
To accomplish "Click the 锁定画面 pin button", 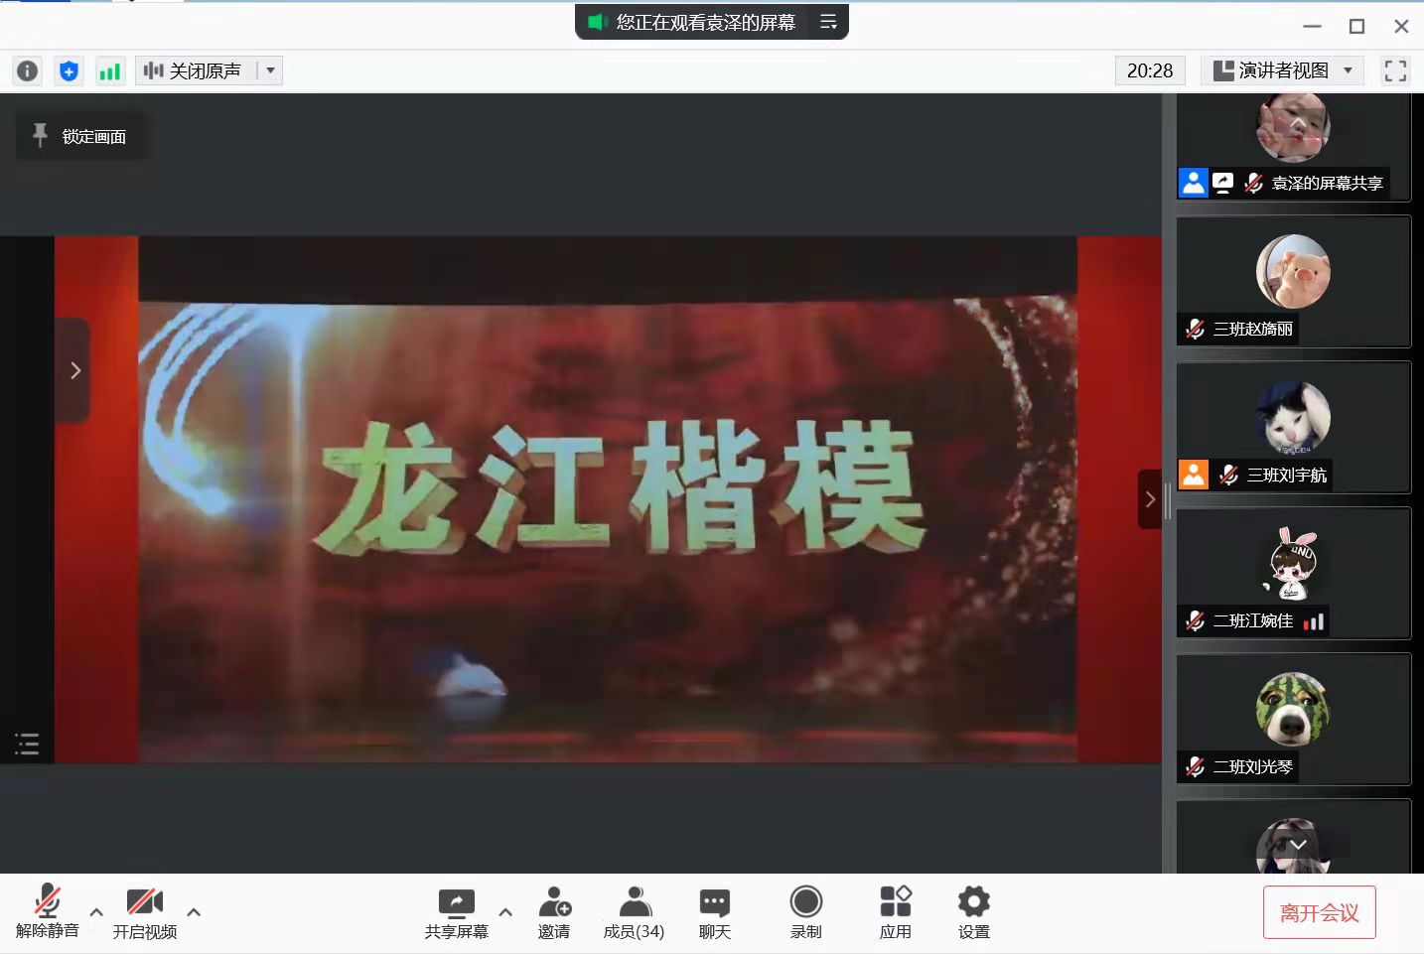I will (x=81, y=136).
